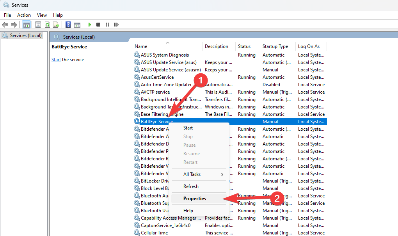
Task: Click the Restart Service toolbar icon
Action: 116,25
